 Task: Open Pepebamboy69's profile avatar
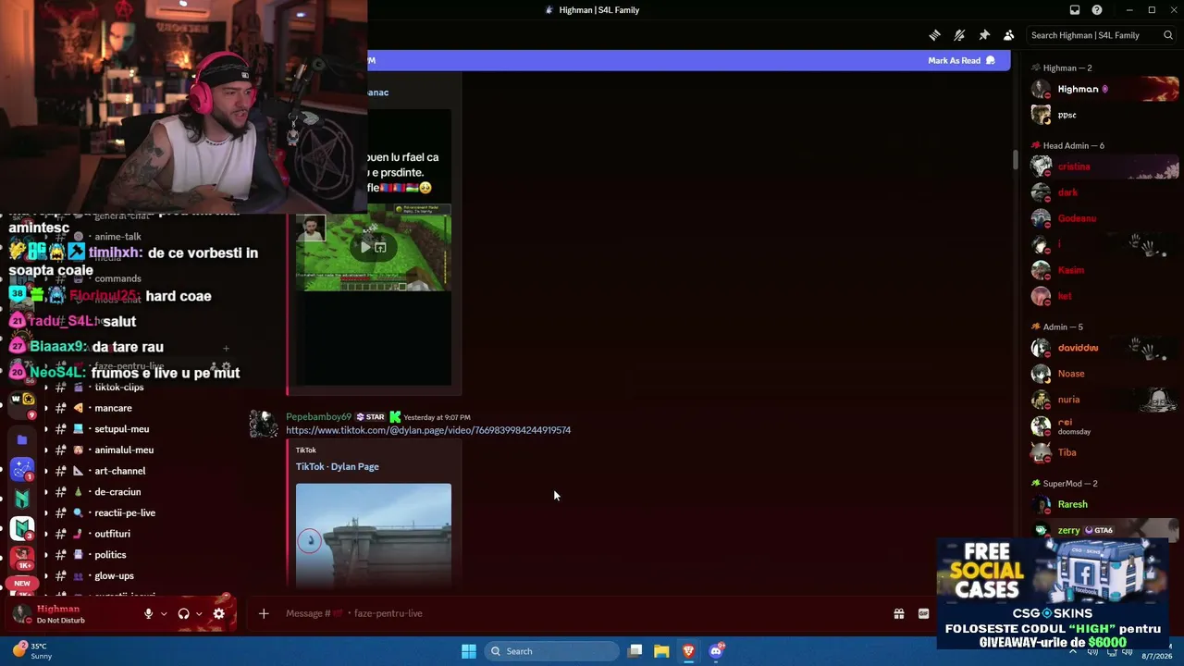pos(264,425)
